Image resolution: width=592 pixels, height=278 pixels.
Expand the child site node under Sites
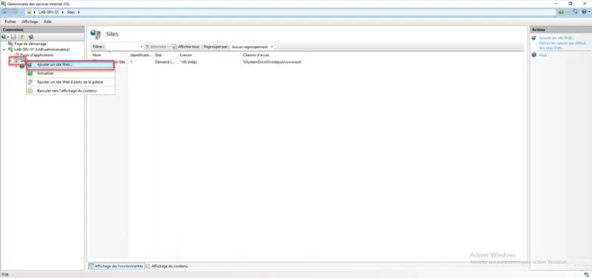pyautogui.click(x=16, y=67)
